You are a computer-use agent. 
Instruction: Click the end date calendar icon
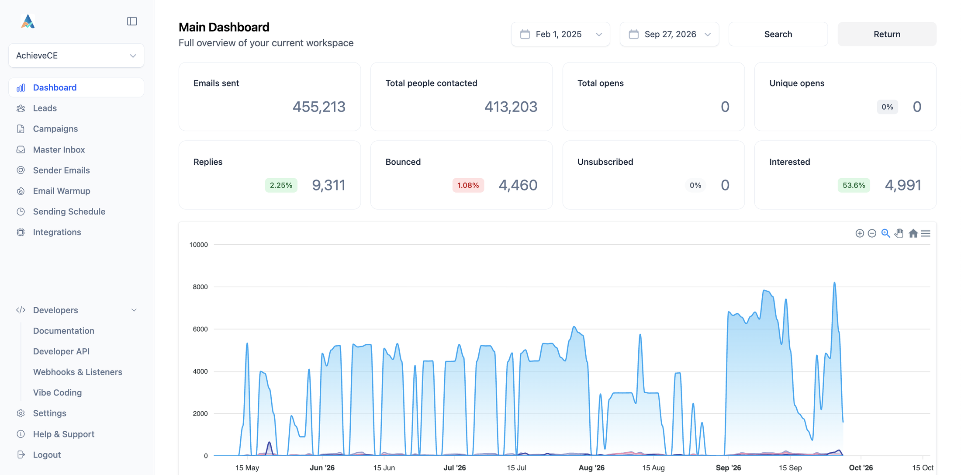click(634, 34)
